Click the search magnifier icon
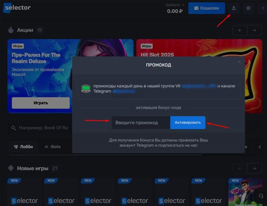The height and width of the screenshot is (206, 267). click(x=14, y=128)
